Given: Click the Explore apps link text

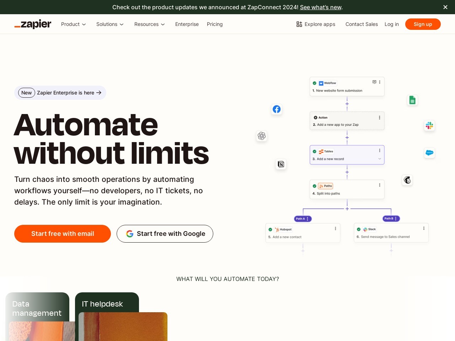Looking at the screenshot, I should (320, 24).
